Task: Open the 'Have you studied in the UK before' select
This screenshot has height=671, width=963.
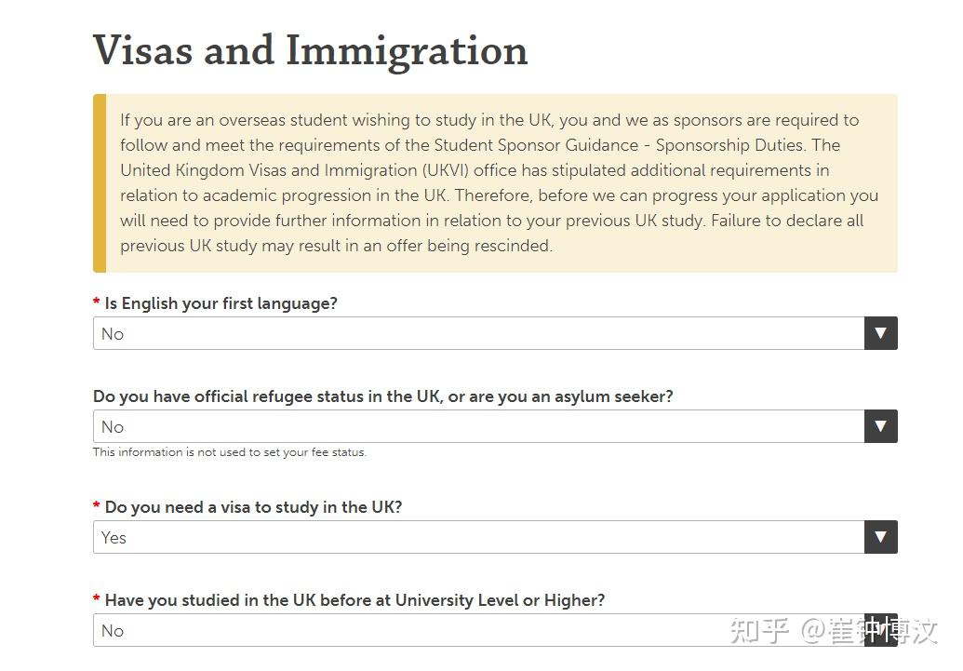Action: point(495,630)
